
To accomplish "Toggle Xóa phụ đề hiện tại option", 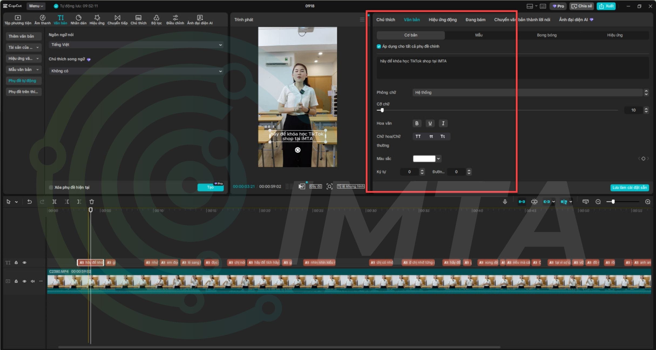I will (51, 187).
